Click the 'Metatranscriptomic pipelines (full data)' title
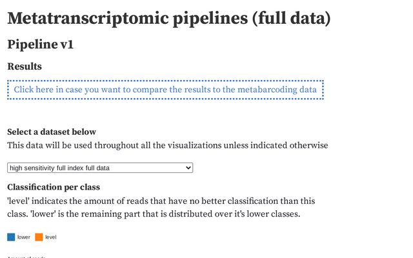The height and width of the screenshot is (258, 413). click(x=169, y=18)
